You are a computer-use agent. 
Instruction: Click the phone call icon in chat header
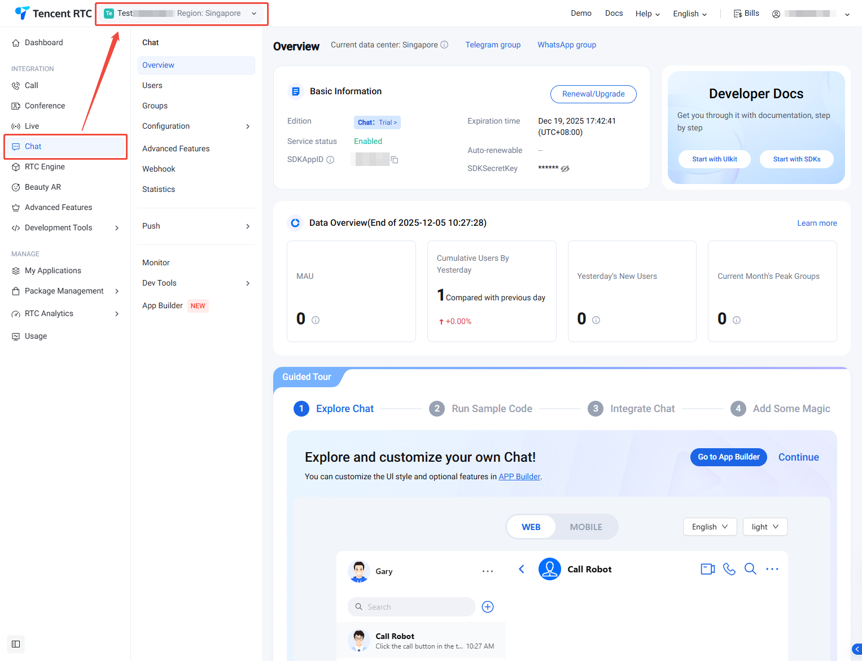click(729, 569)
